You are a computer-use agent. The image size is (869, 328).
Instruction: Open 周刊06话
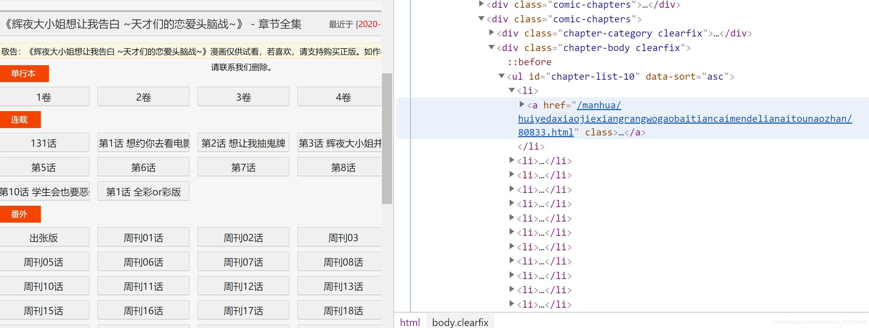pyautogui.click(x=144, y=262)
